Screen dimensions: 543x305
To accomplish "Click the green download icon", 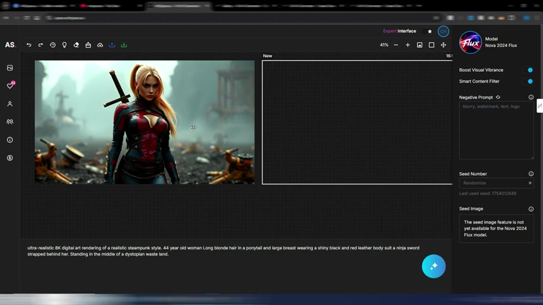I will (123, 45).
